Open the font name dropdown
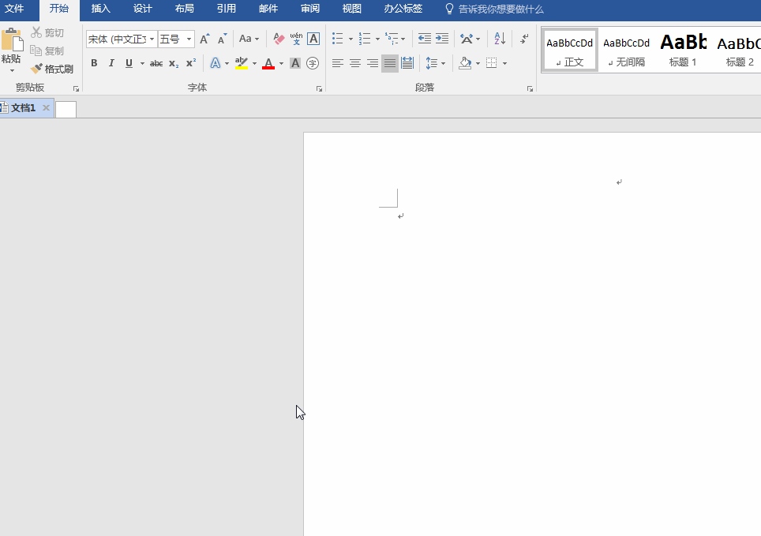Screen dimensions: 761x536 pyautogui.click(x=152, y=39)
